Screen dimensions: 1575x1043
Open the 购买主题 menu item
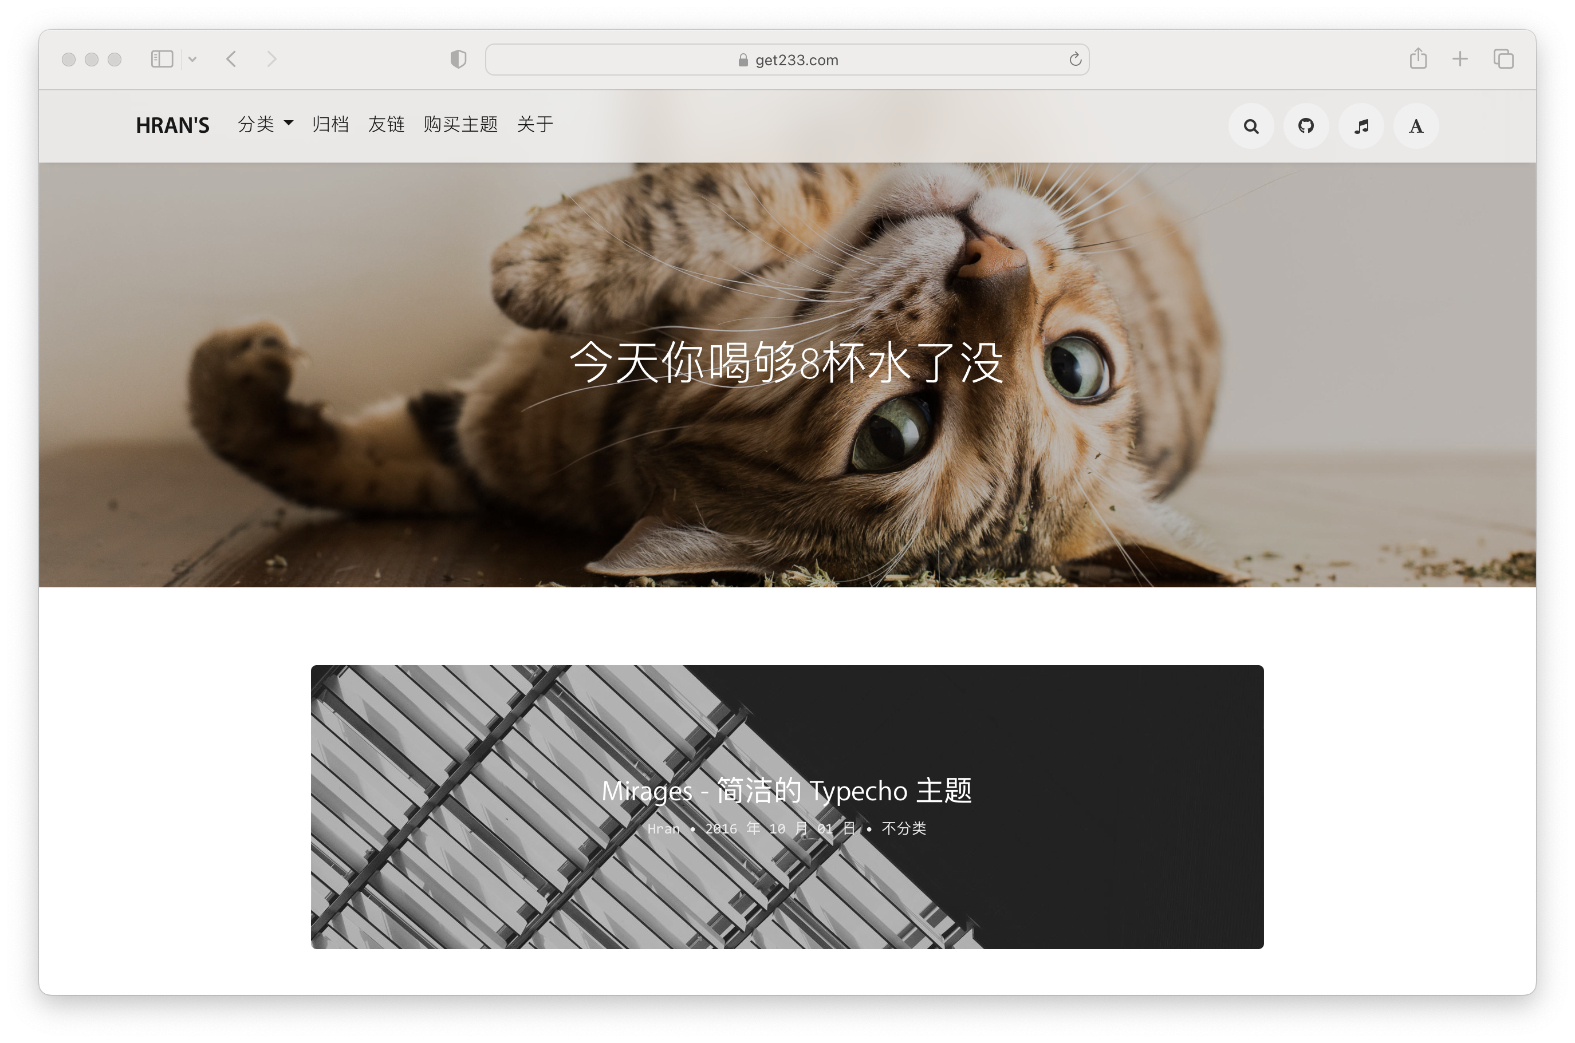[460, 124]
